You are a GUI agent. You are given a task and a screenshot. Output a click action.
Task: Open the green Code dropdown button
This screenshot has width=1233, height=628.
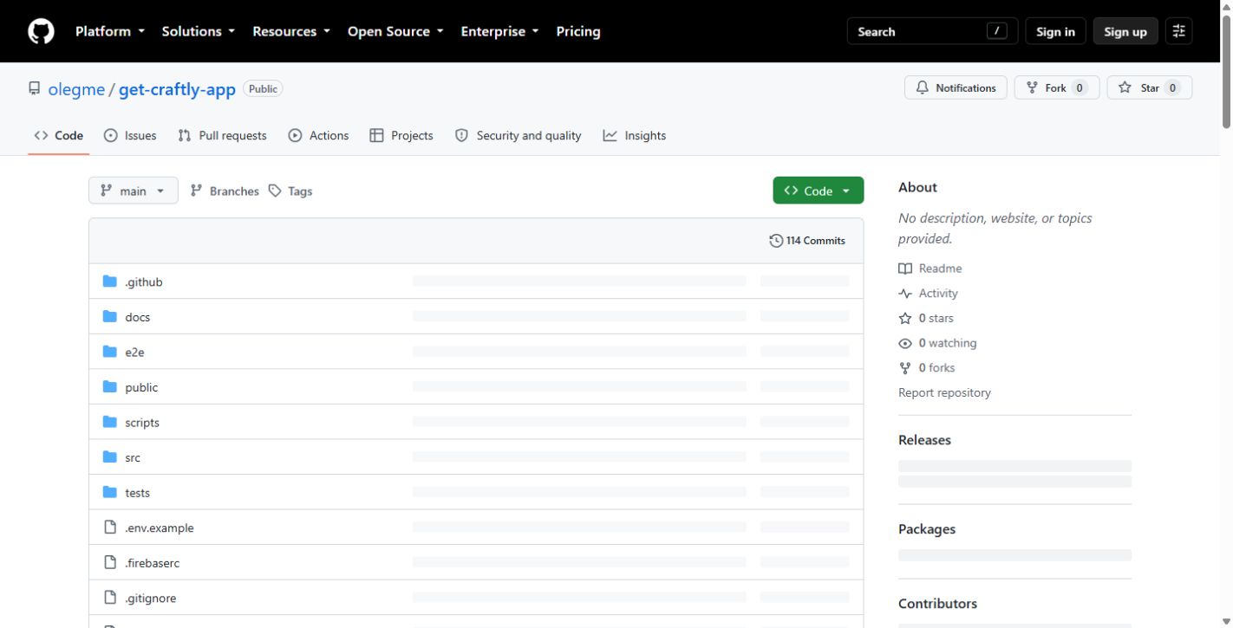tap(818, 191)
